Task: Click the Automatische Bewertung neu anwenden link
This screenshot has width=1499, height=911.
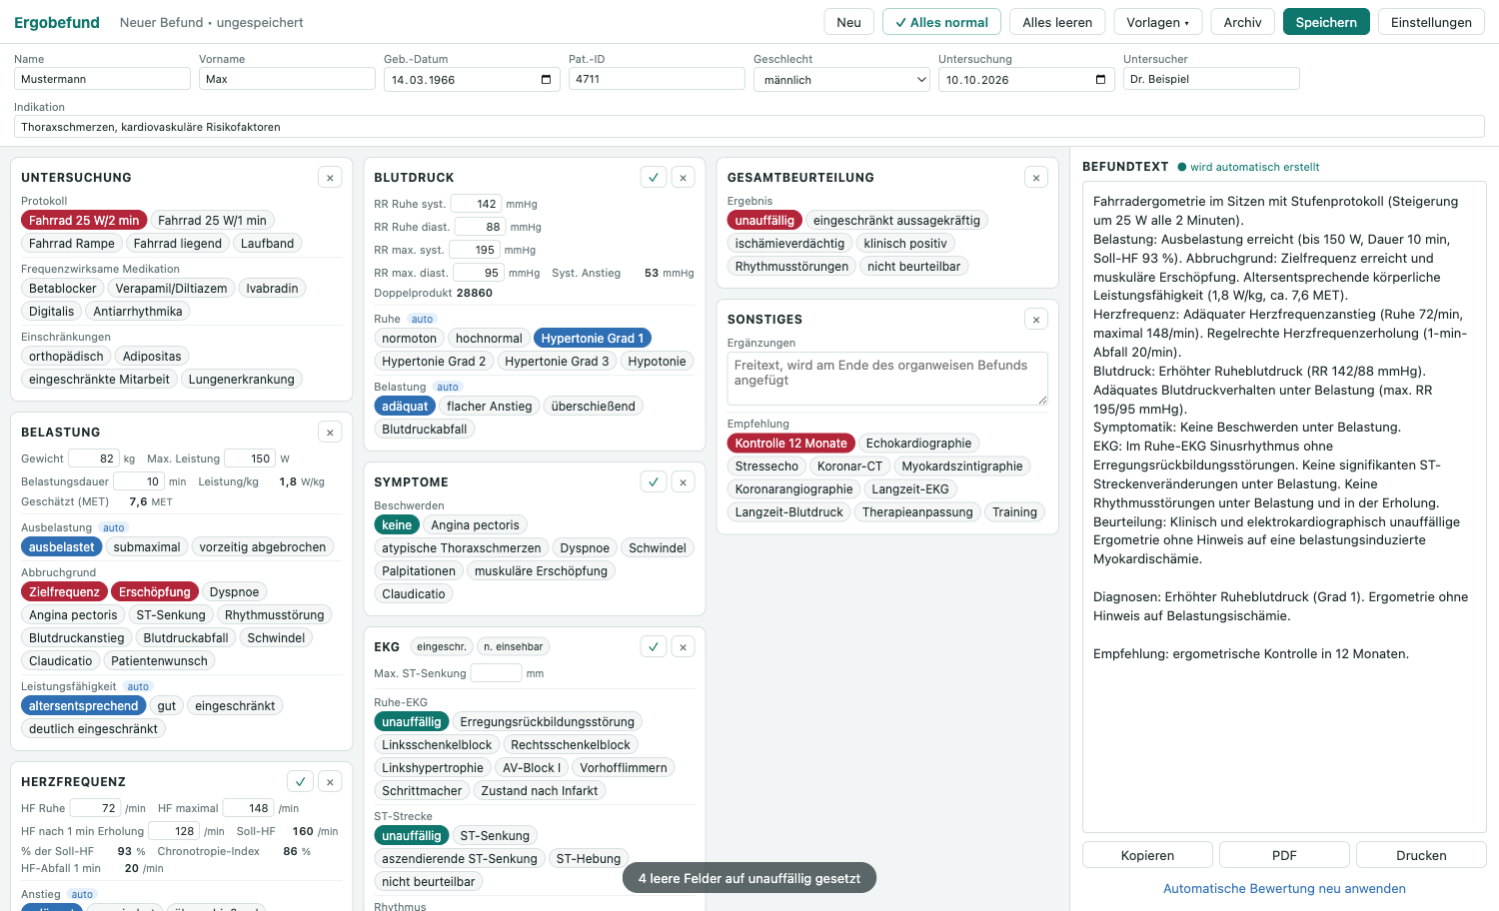Action: point(1284,888)
